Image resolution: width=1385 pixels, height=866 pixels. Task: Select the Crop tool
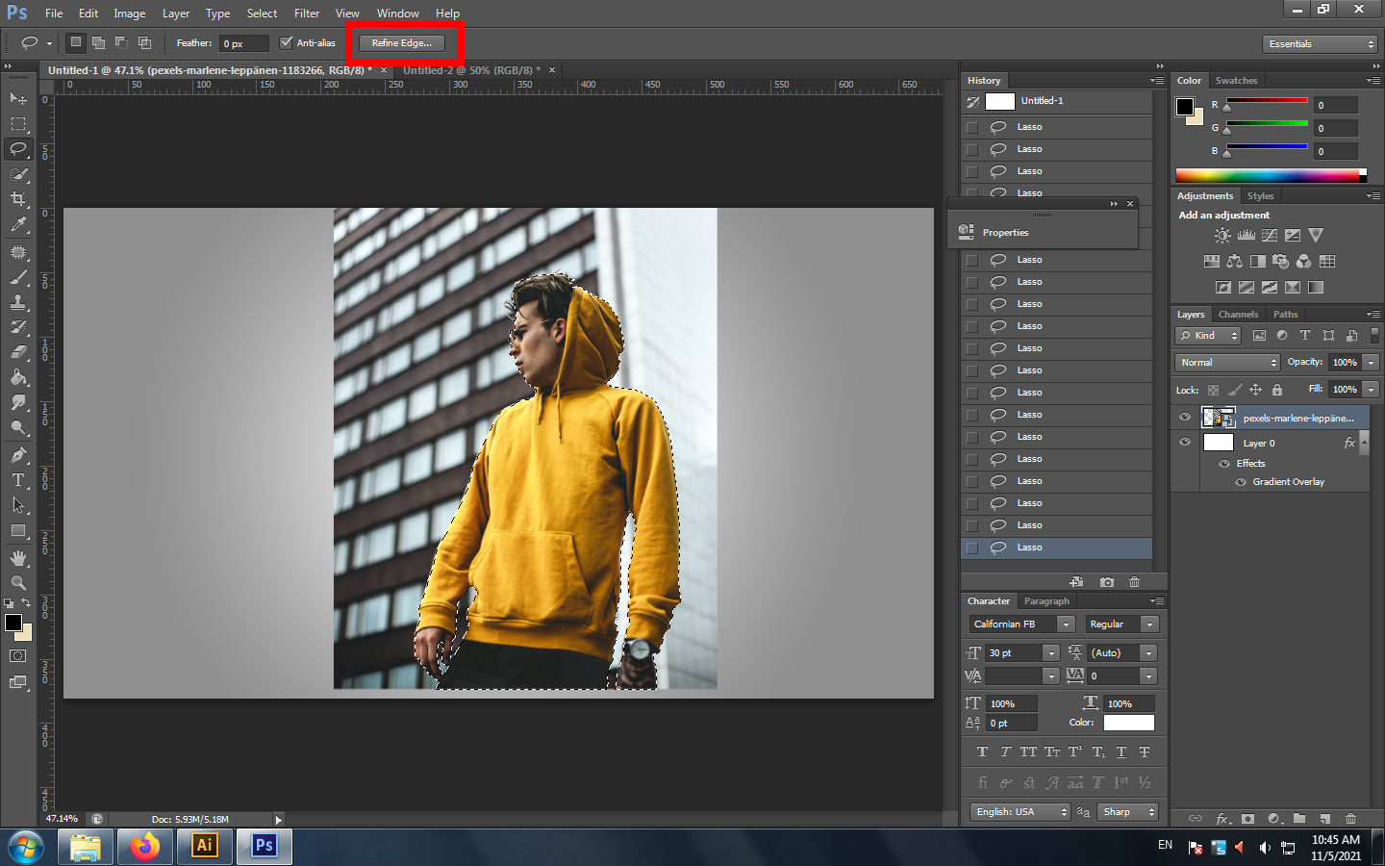[18, 199]
